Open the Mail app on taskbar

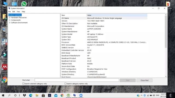pos(56,95)
